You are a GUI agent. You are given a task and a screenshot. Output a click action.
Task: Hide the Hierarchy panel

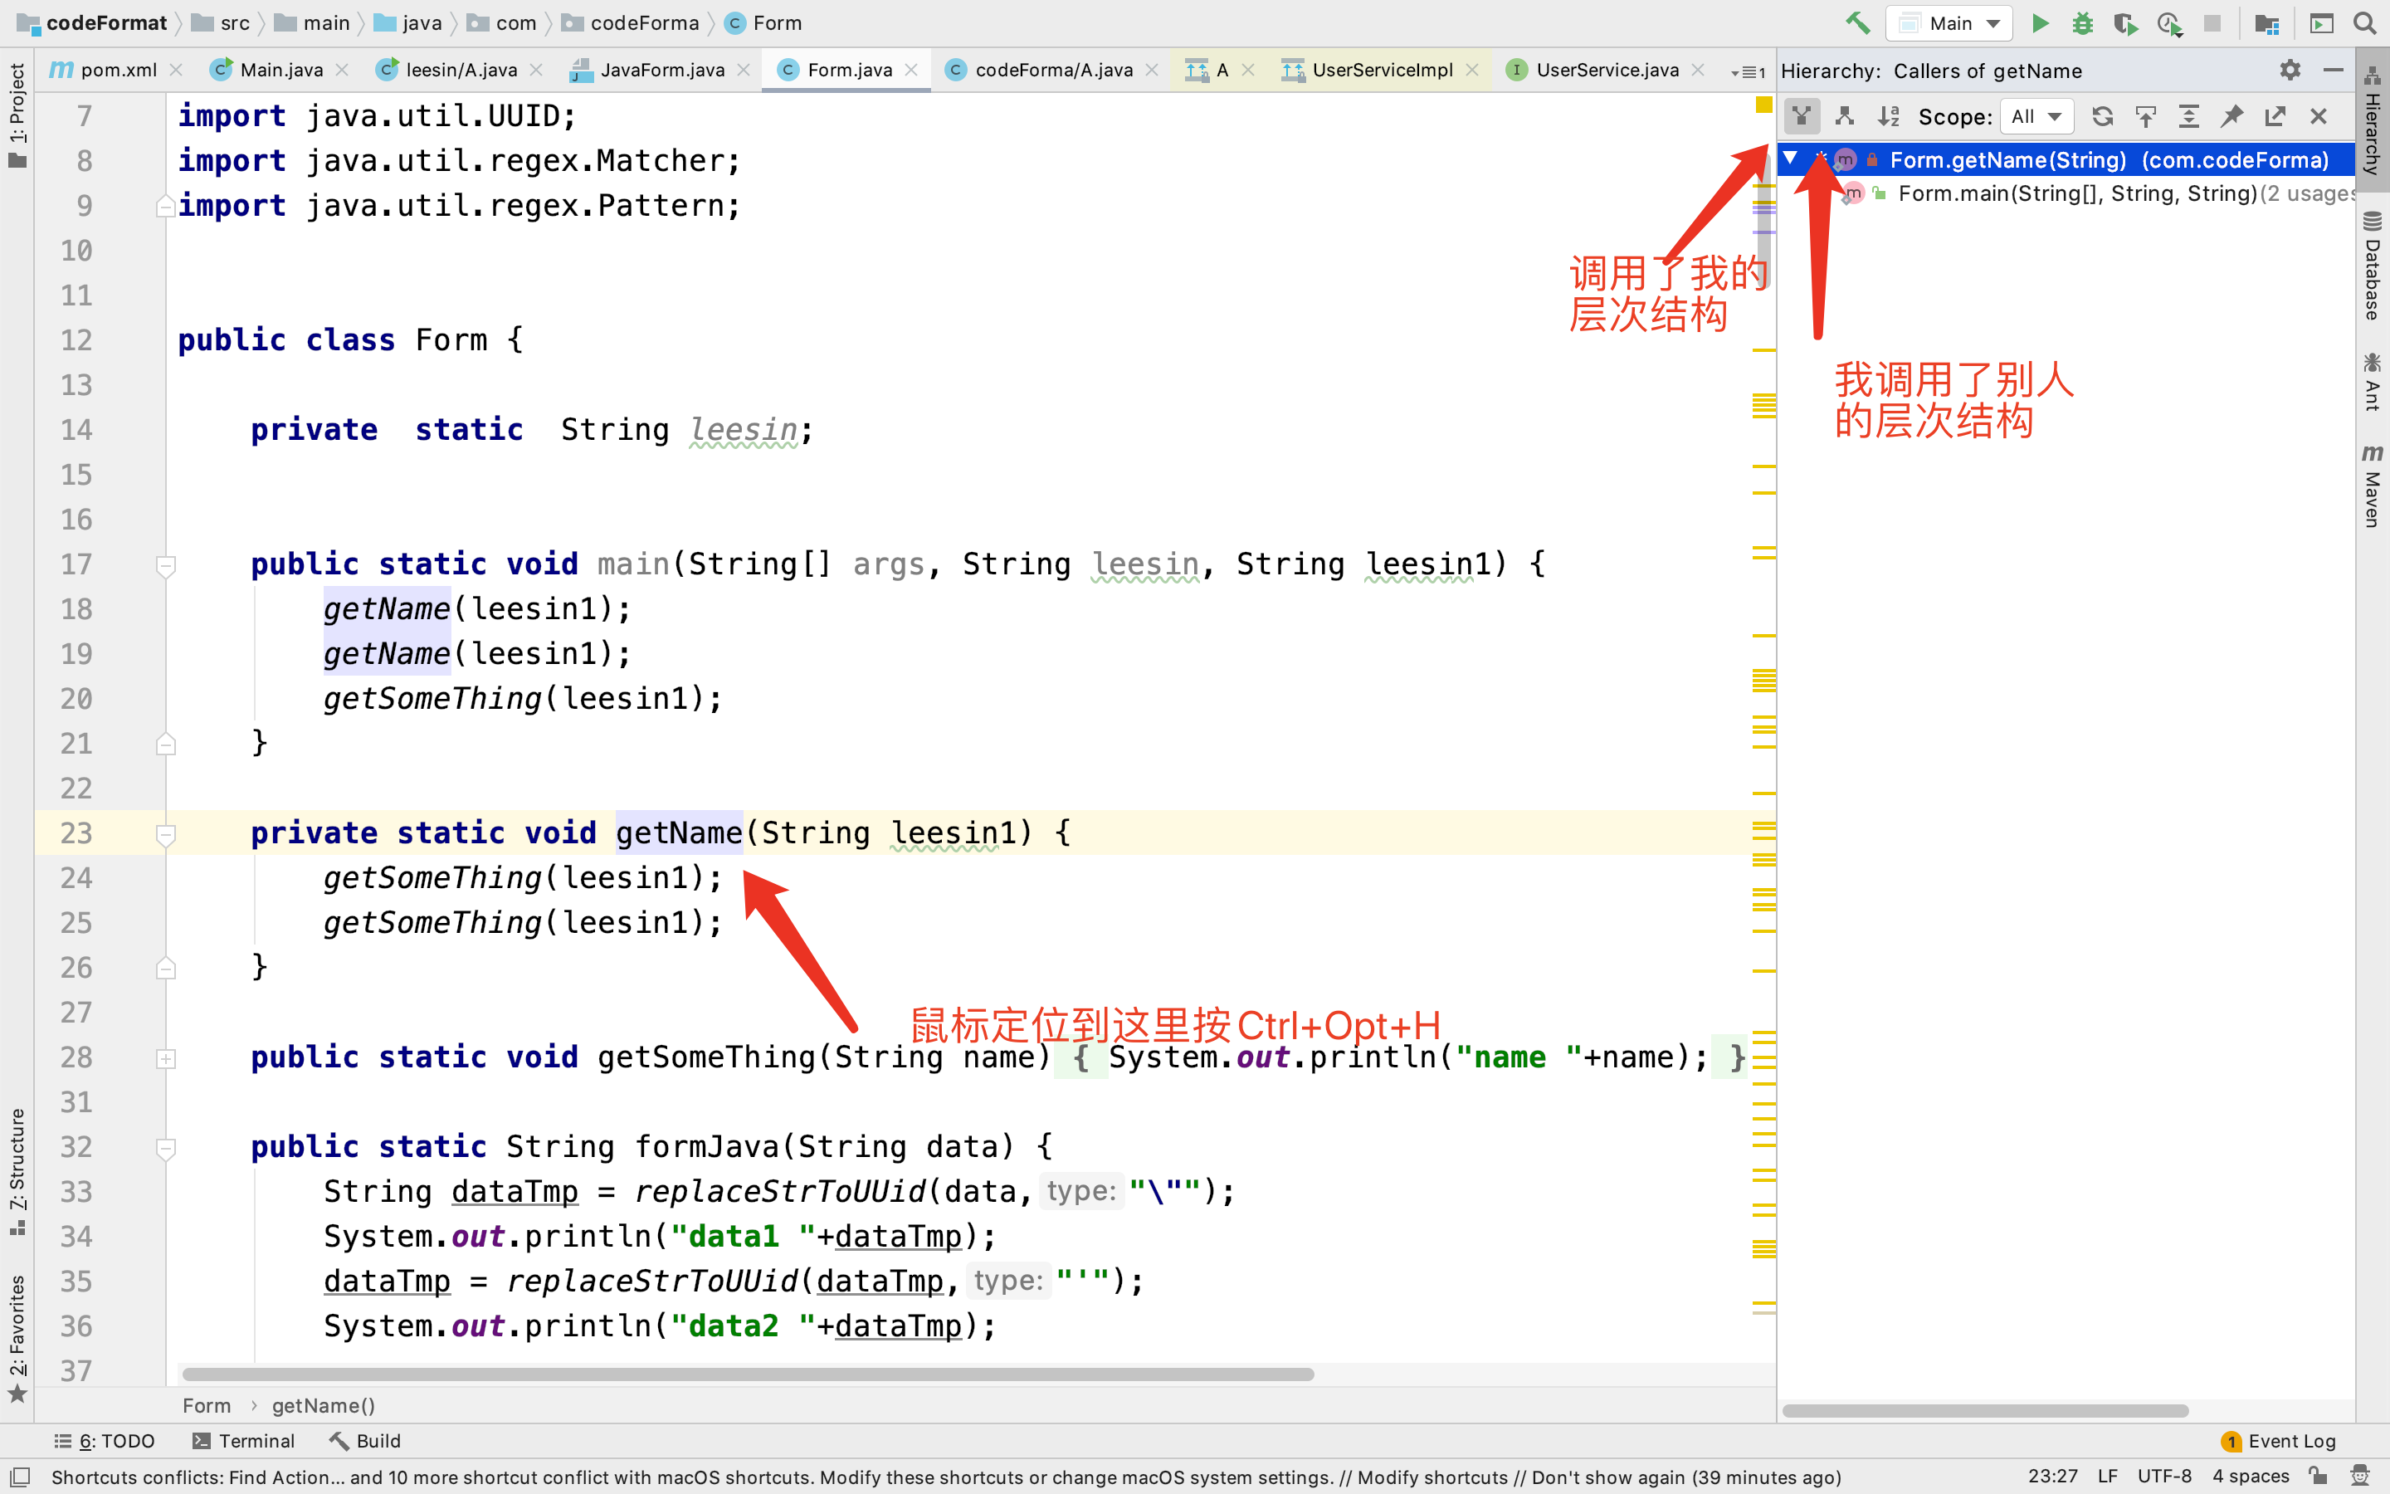click(2333, 71)
